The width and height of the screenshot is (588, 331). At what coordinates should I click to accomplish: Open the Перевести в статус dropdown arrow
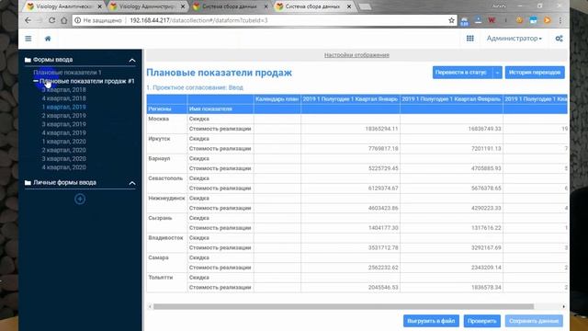point(497,73)
